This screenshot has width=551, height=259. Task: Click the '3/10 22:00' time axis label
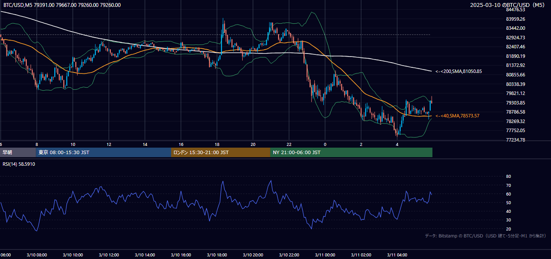[x=289, y=255]
